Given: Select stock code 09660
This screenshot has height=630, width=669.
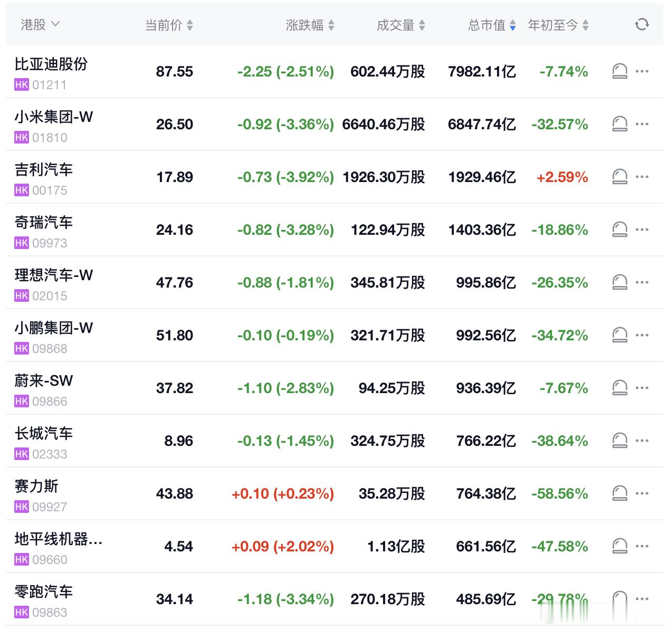Looking at the screenshot, I should (x=50, y=560).
